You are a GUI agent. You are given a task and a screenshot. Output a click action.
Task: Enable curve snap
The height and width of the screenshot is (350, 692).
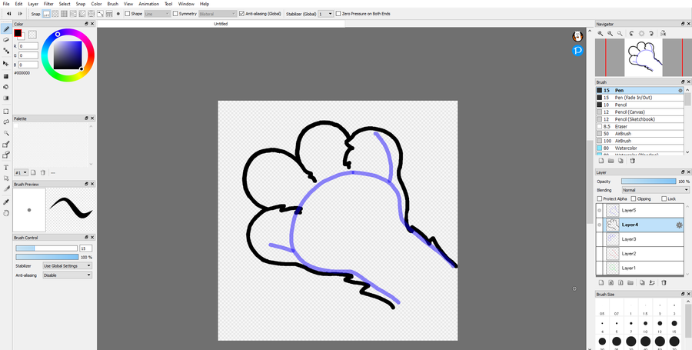point(100,14)
